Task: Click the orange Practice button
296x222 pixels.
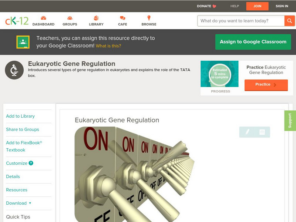Action: pos(266,85)
